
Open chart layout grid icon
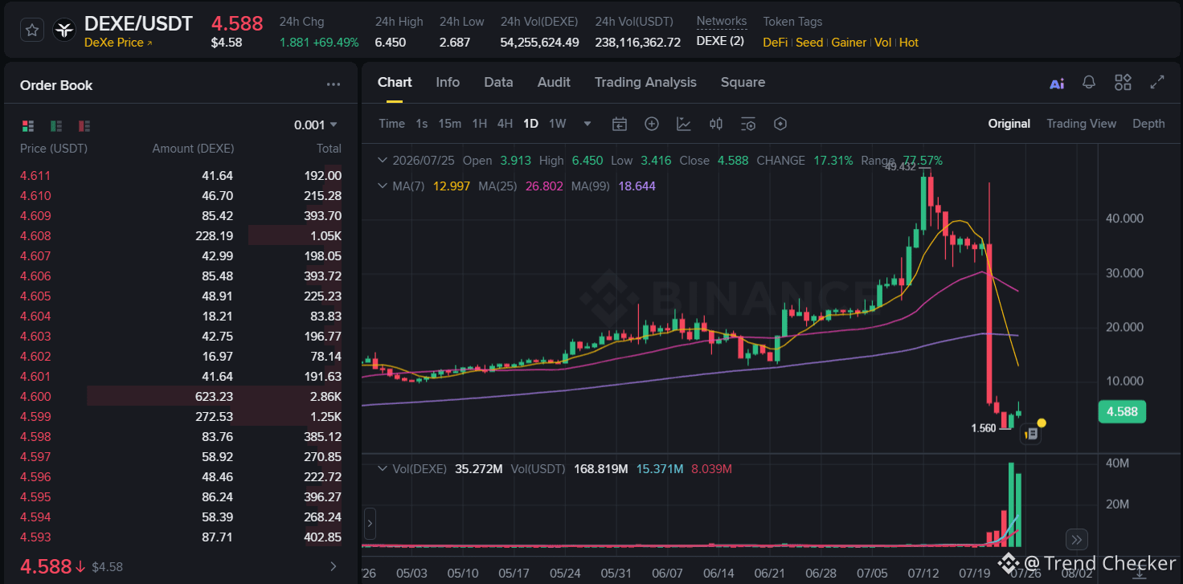pos(1123,82)
